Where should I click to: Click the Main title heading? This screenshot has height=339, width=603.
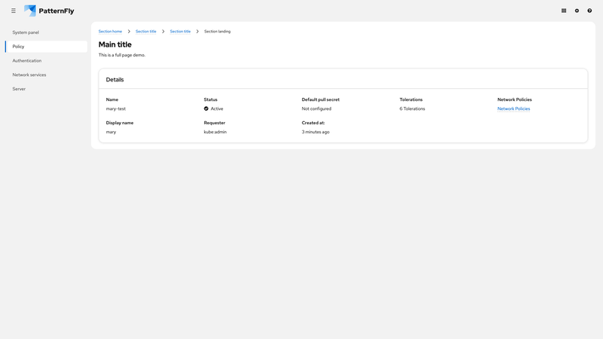point(115,44)
